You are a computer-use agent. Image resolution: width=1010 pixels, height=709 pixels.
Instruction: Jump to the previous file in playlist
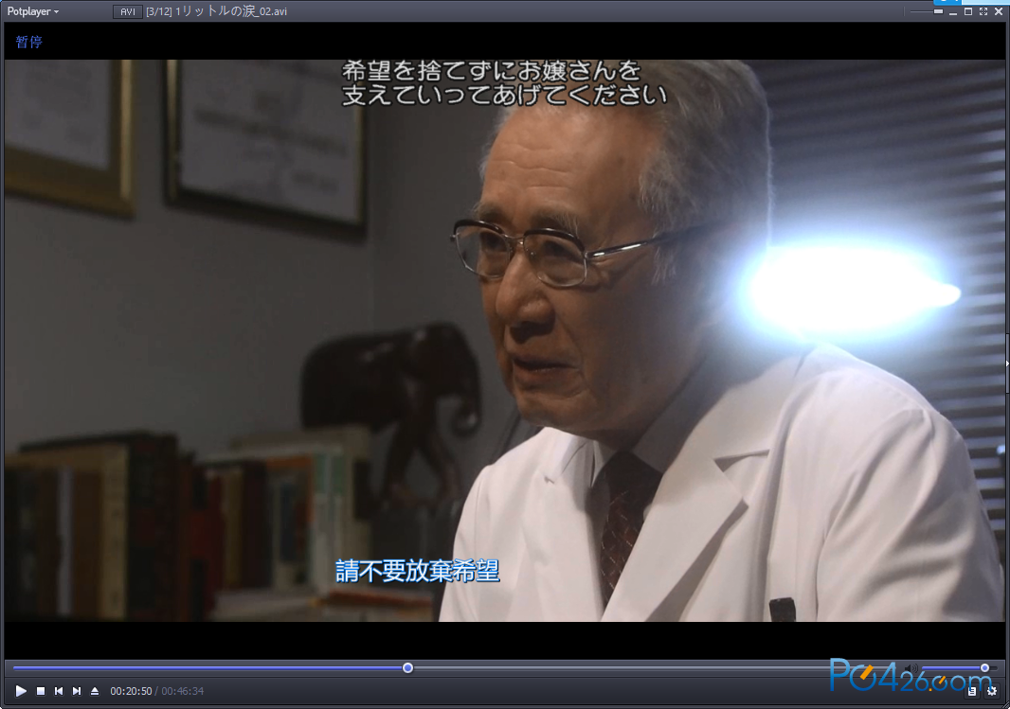59,691
